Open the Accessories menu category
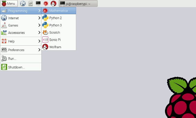Screen dimensions: 196x118 21,33
